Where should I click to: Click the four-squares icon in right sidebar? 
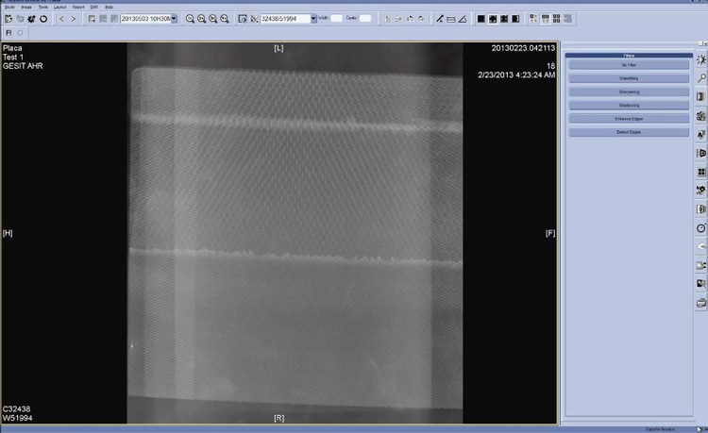pos(701,172)
